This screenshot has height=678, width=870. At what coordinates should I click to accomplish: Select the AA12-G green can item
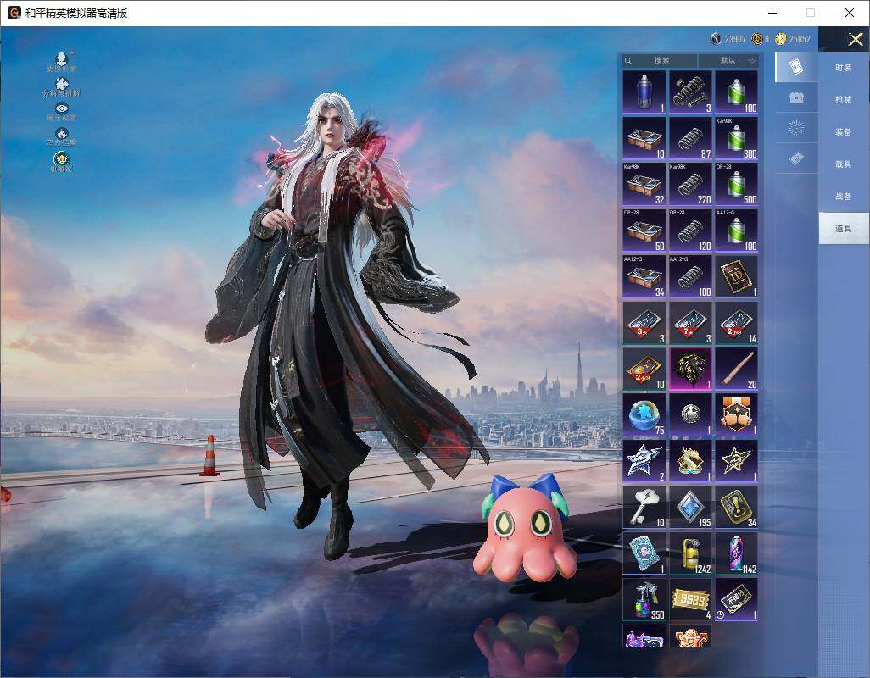[736, 231]
